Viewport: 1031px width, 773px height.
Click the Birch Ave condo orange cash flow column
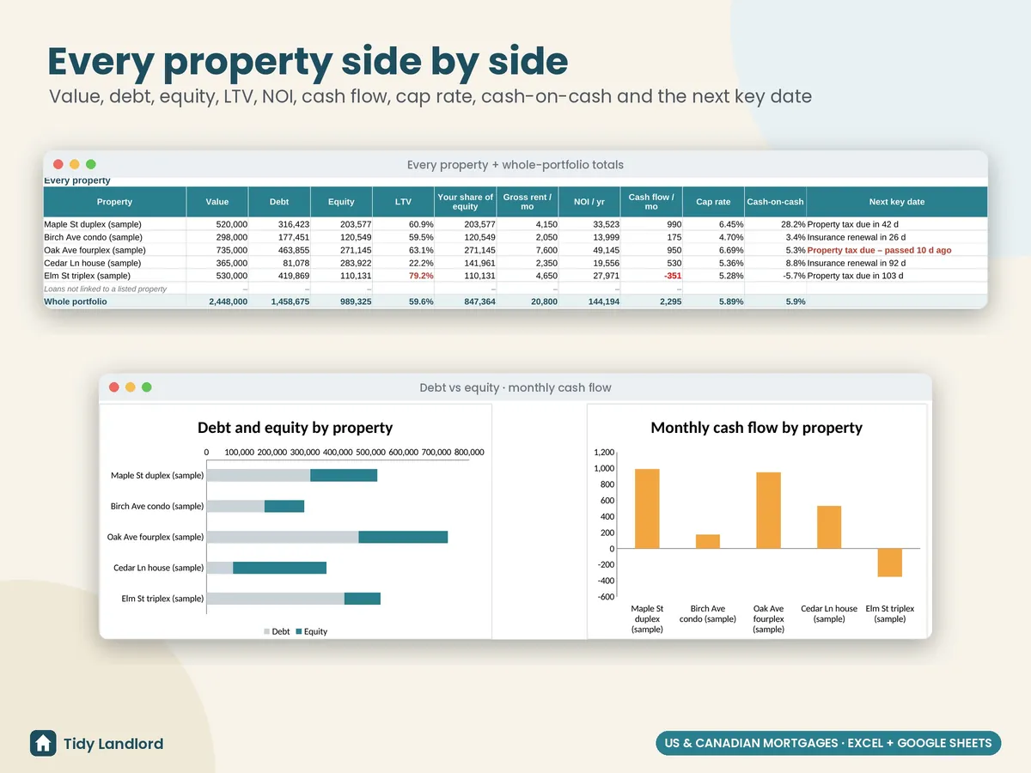708,541
